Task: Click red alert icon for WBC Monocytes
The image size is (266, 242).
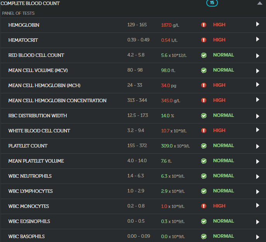Action: tap(204, 206)
